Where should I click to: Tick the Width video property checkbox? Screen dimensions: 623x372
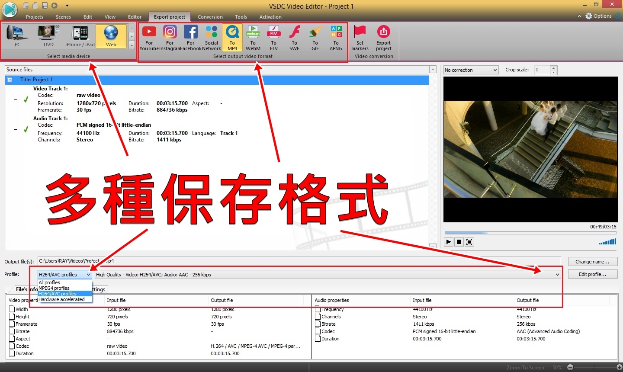point(12,309)
